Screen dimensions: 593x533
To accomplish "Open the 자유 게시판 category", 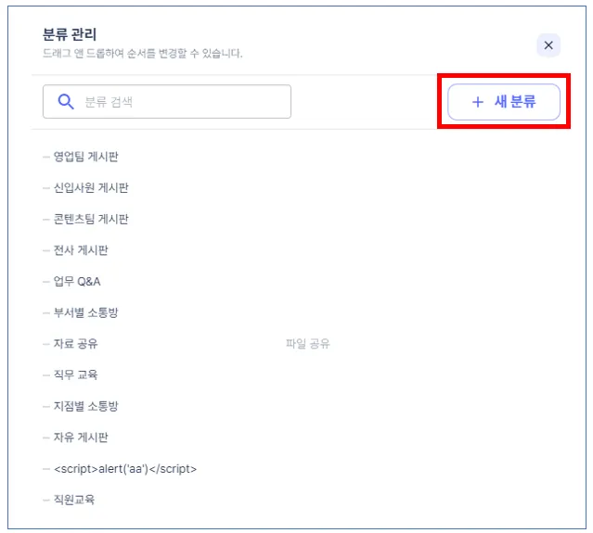I will click(x=81, y=438).
